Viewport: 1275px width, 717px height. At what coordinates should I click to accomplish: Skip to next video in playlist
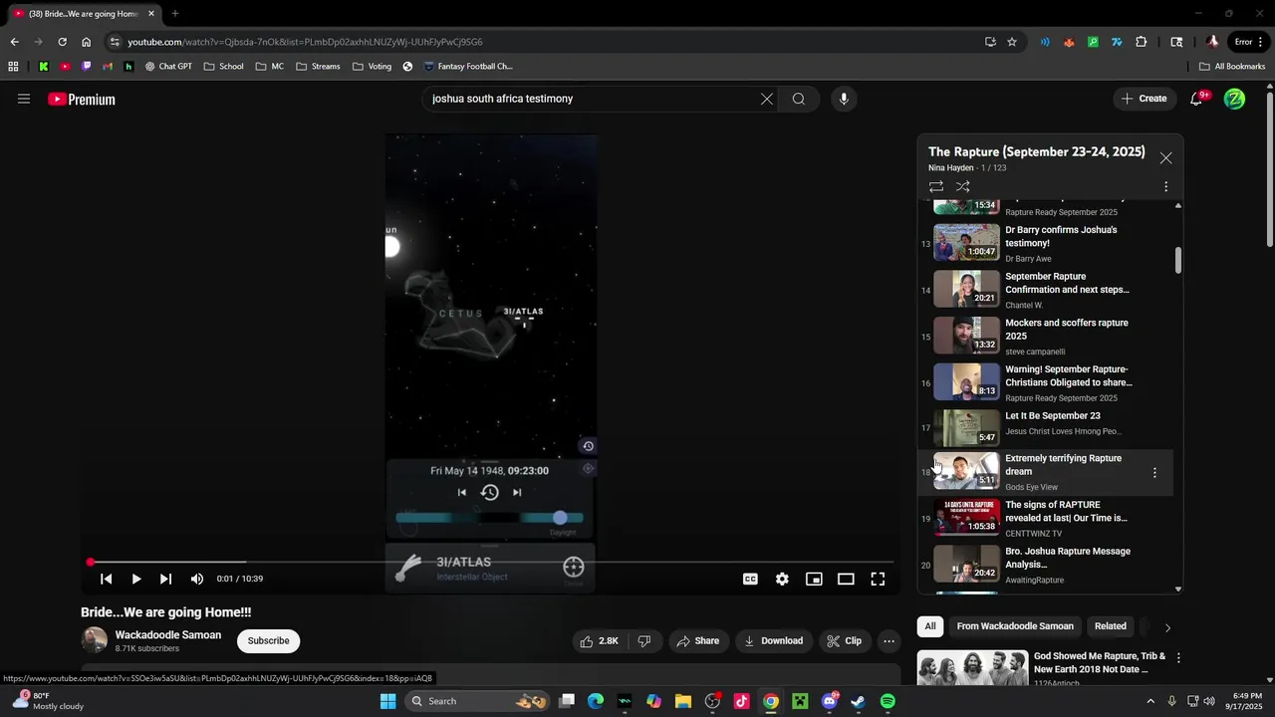point(166,579)
